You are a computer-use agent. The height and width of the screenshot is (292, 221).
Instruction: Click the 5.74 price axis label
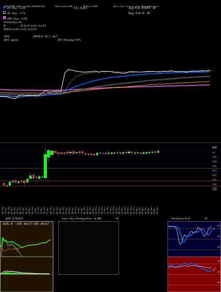[x=214, y=157]
